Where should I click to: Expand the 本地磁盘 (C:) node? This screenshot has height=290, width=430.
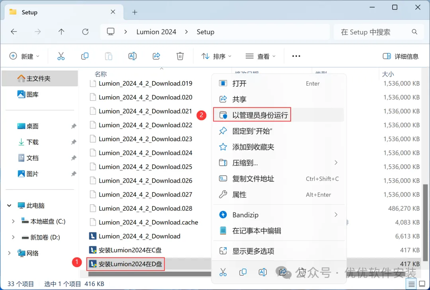[x=13, y=221]
